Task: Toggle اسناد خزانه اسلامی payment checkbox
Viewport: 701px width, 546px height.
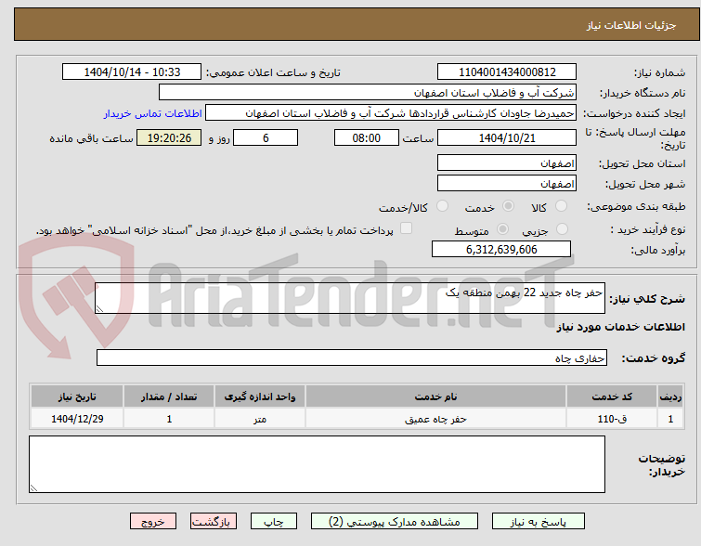Action: pos(406,228)
